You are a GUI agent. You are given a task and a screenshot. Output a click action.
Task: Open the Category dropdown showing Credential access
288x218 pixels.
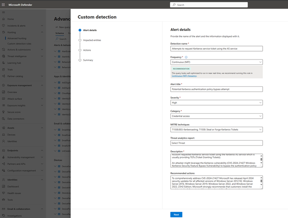pos(216,116)
